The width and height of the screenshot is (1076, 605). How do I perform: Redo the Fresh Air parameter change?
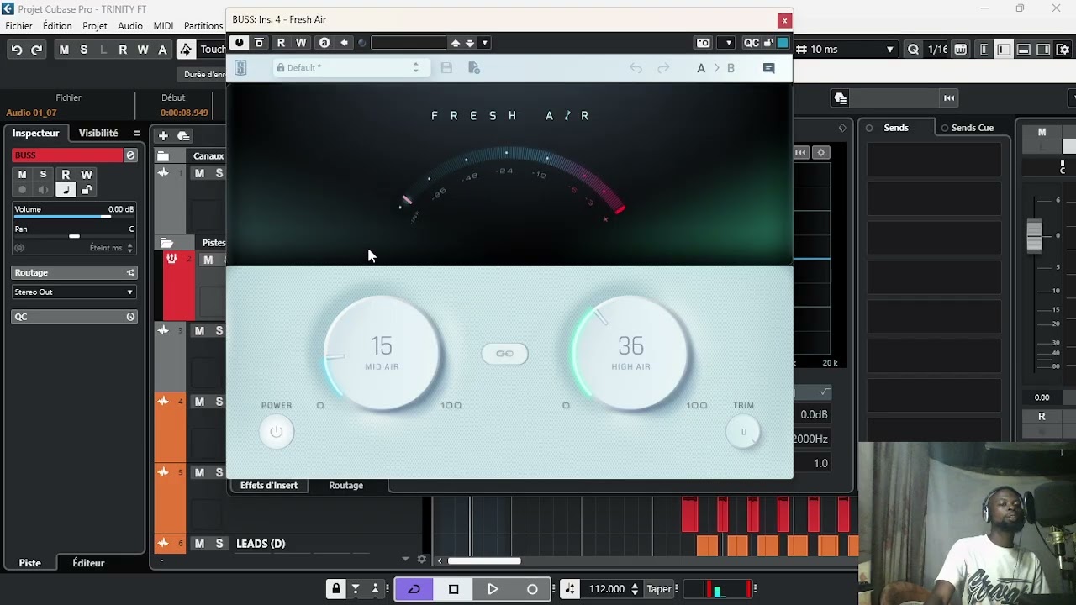click(x=663, y=68)
